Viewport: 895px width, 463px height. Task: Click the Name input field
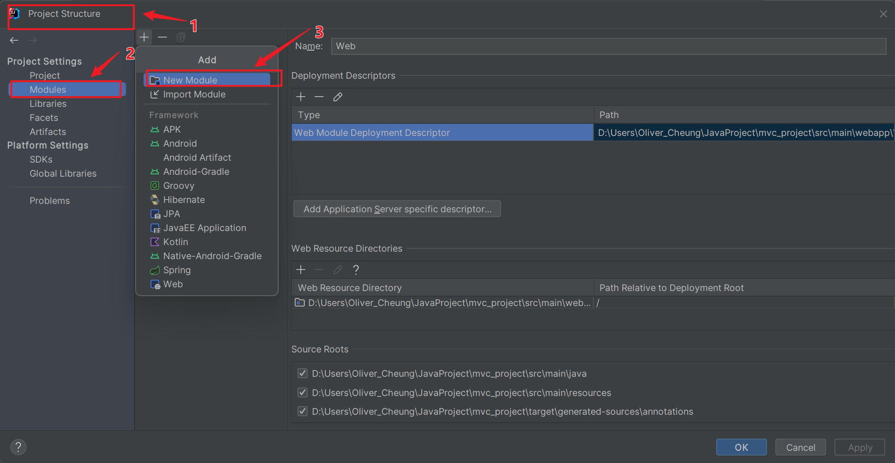point(608,46)
